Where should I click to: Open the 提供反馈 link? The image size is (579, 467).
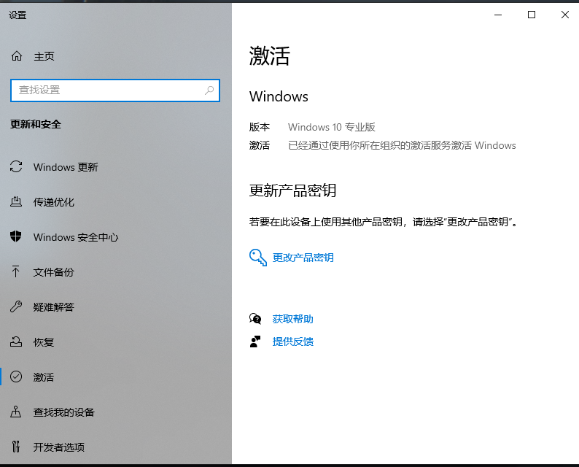click(x=293, y=341)
